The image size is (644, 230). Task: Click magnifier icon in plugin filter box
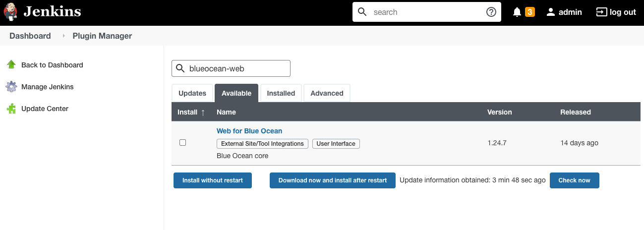[179, 69]
